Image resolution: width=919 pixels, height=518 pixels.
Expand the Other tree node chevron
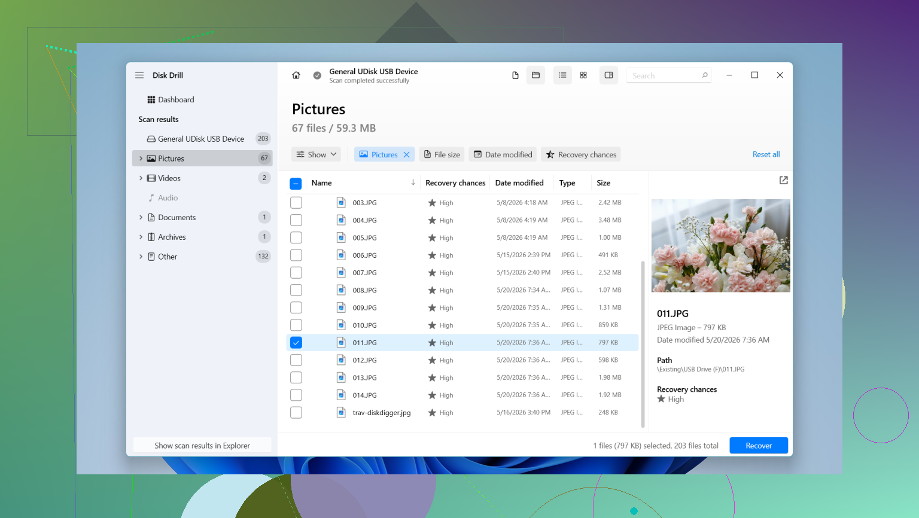(141, 257)
